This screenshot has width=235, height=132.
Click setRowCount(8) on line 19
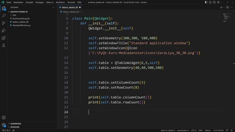click(125, 87)
